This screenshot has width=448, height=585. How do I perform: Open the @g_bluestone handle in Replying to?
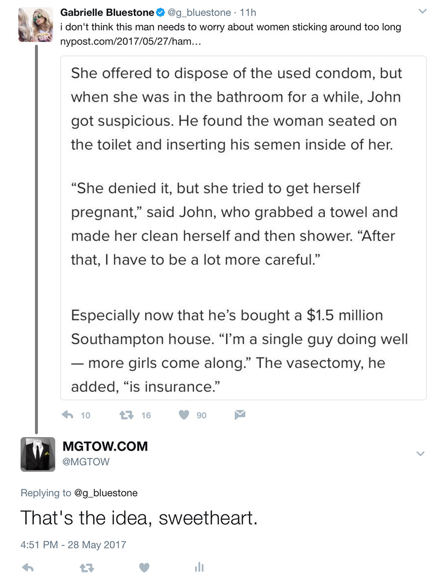click(106, 493)
